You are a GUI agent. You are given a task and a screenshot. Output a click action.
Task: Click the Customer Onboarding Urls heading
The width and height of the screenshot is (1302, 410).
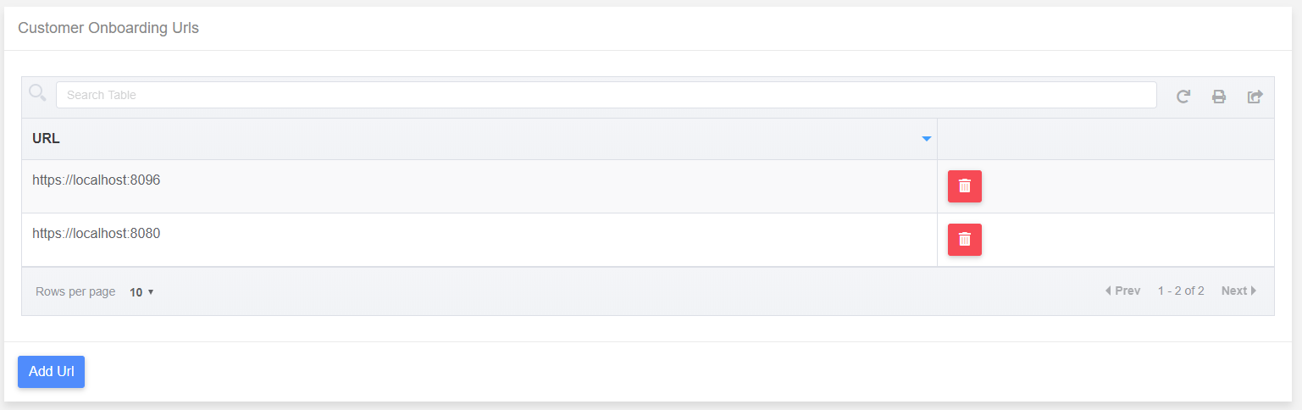tap(108, 28)
